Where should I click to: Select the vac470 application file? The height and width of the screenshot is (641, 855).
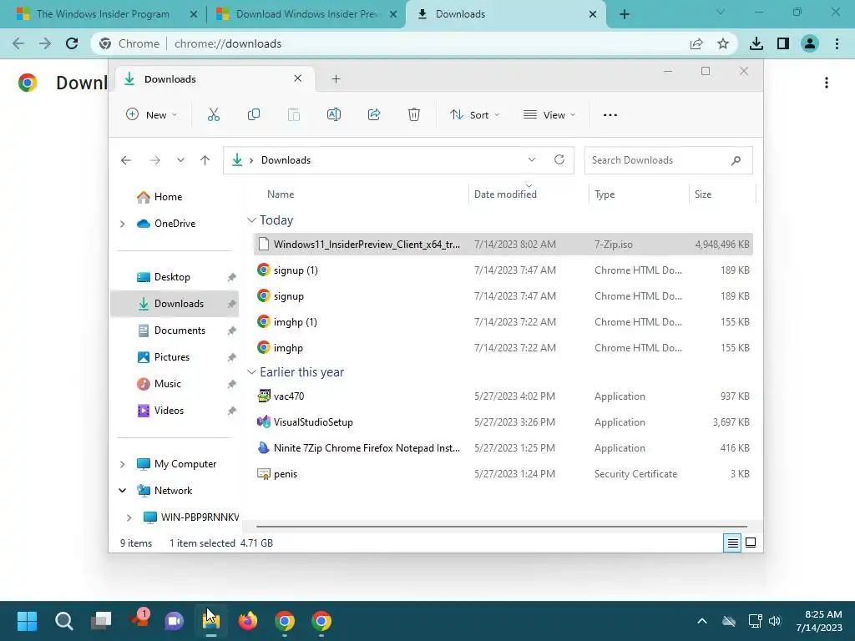[x=503, y=396]
